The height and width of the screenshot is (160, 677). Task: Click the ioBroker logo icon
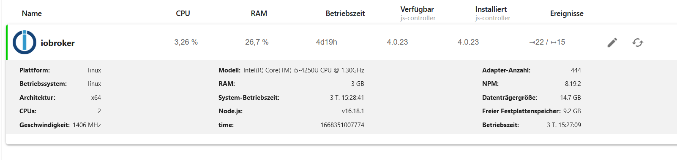coord(25,42)
